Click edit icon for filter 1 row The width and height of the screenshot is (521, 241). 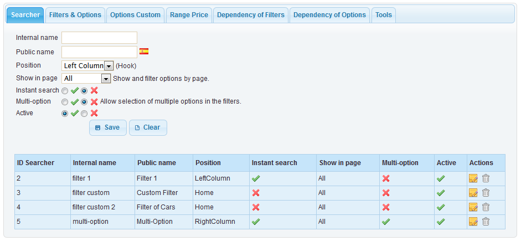(473, 178)
